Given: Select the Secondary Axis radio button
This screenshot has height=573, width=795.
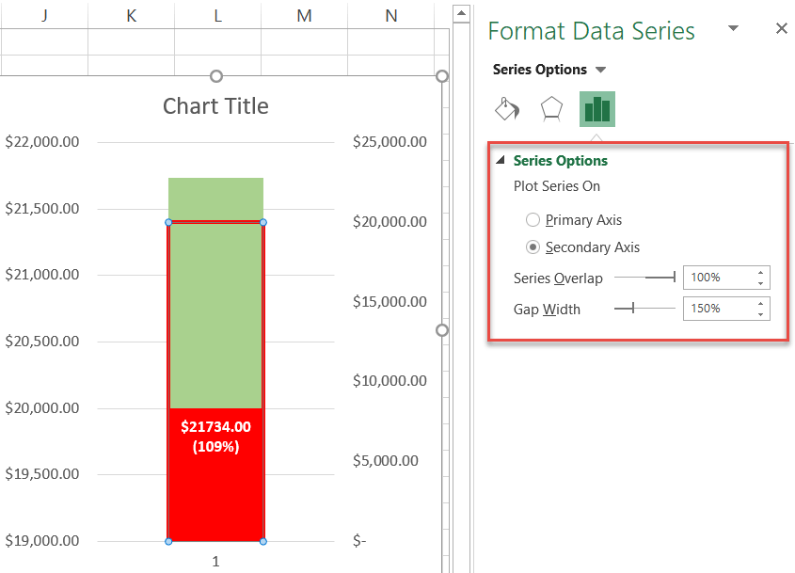Looking at the screenshot, I should point(533,247).
